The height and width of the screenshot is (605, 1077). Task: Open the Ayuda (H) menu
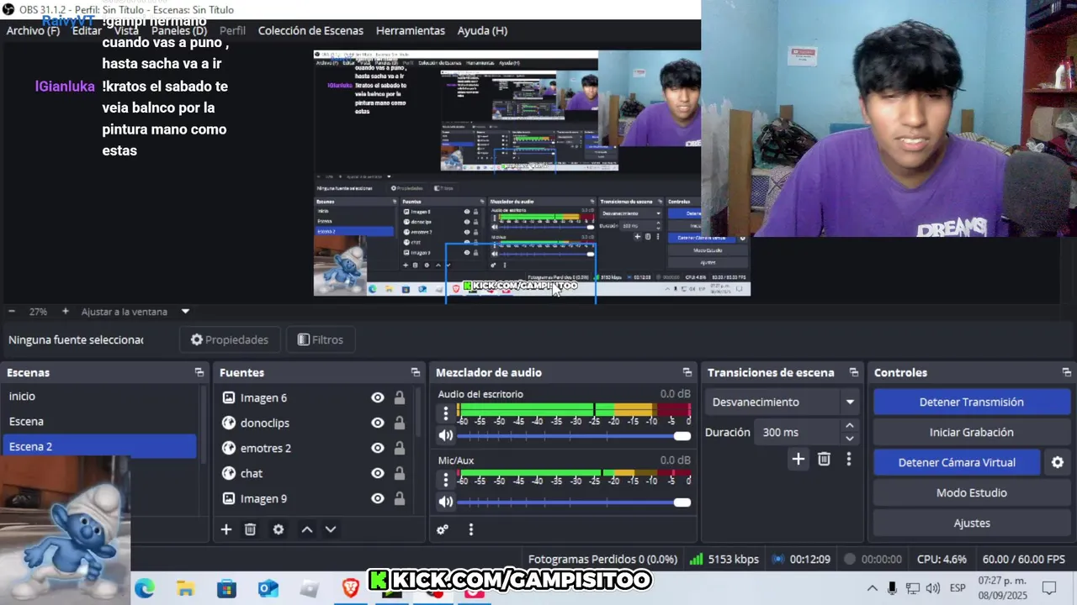[482, 30]
